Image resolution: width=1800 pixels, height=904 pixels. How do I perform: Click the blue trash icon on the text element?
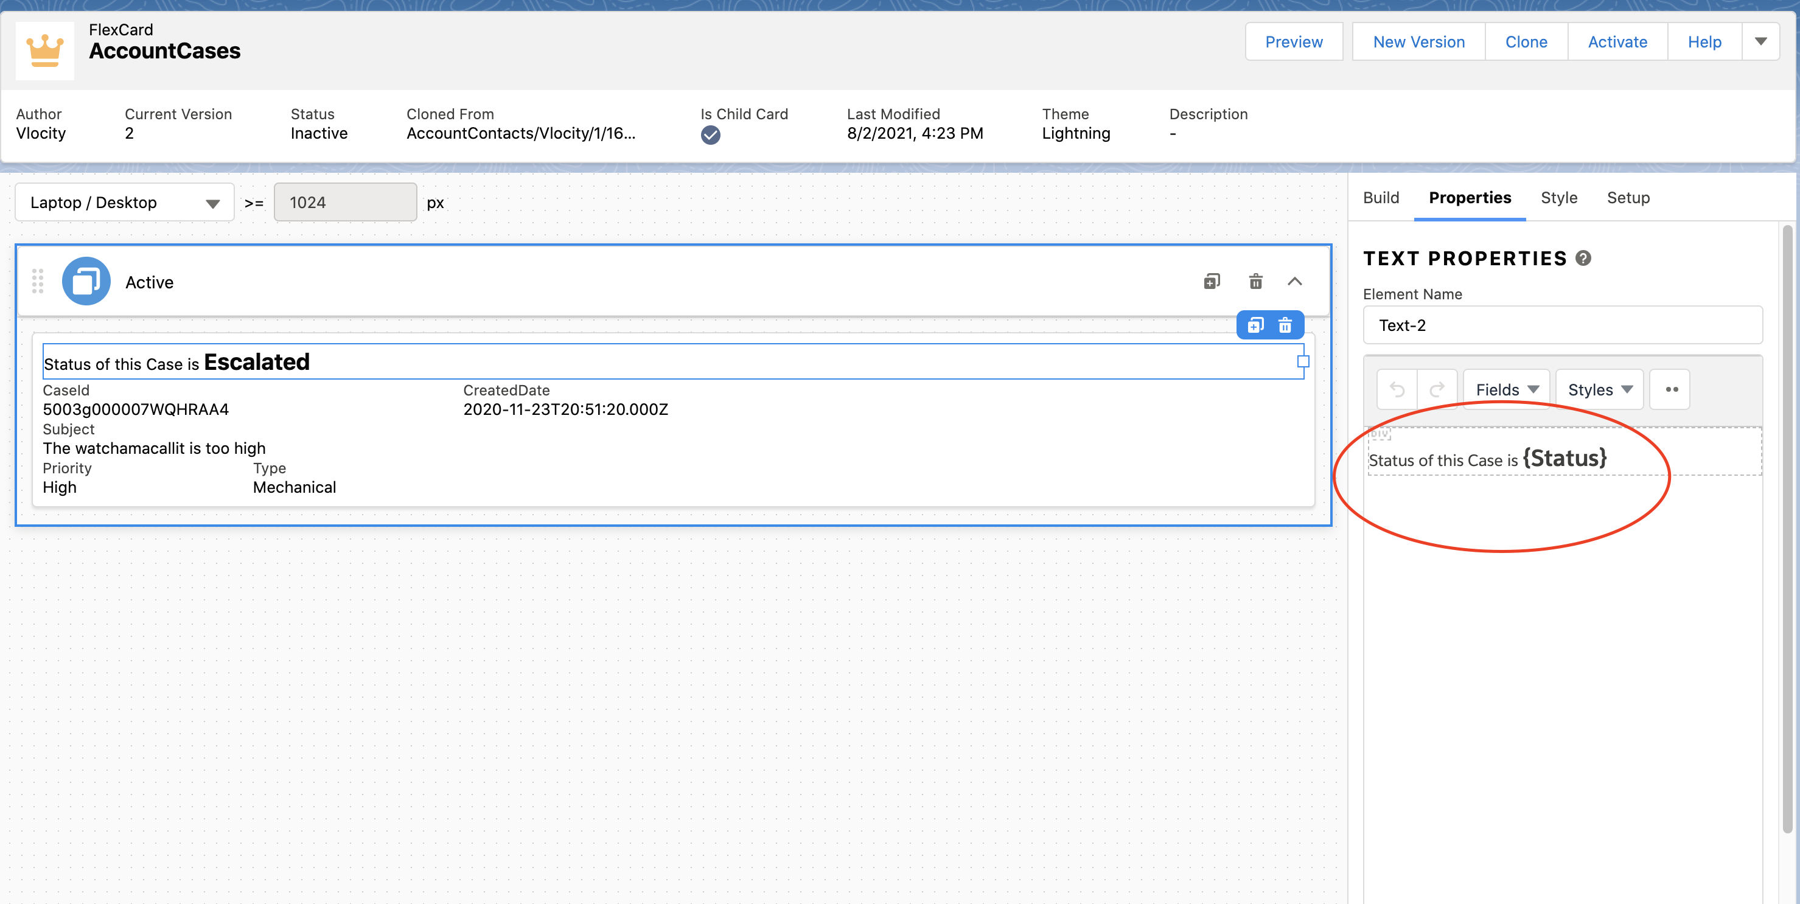(x=1285, y=325)
